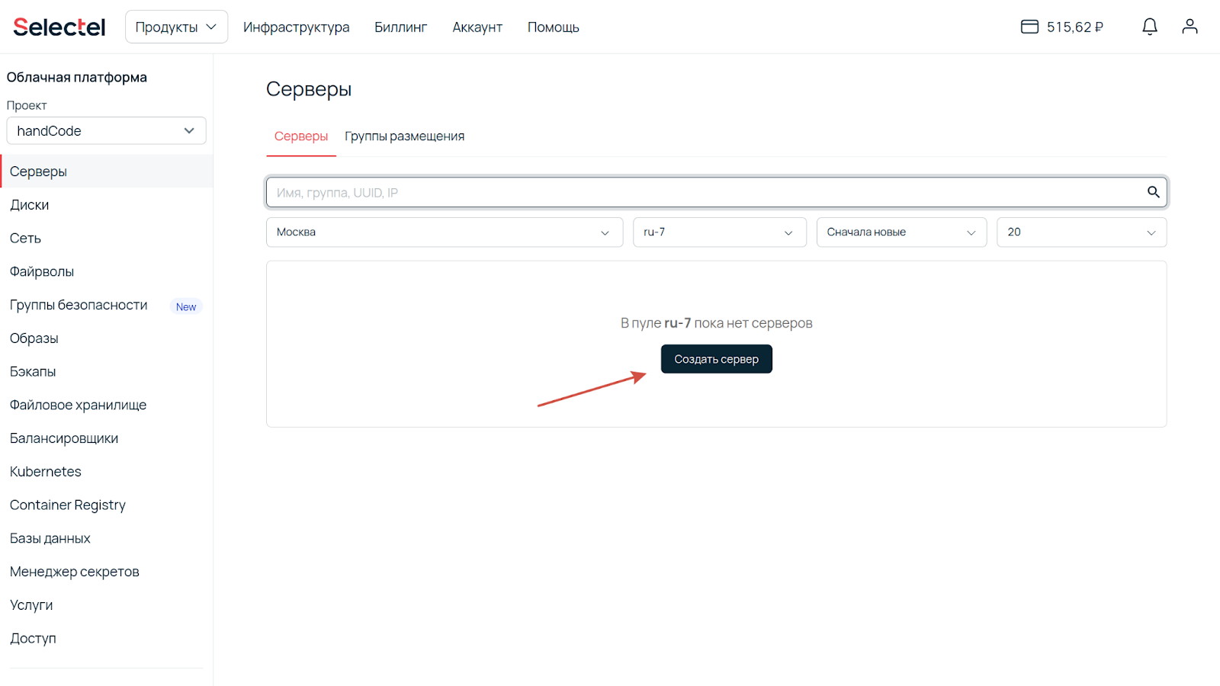Open the Сначала новые sort dropdown

tap(901, 232)
